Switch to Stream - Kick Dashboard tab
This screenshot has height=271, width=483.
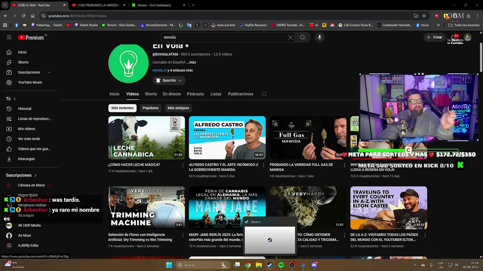pos(158,5)
